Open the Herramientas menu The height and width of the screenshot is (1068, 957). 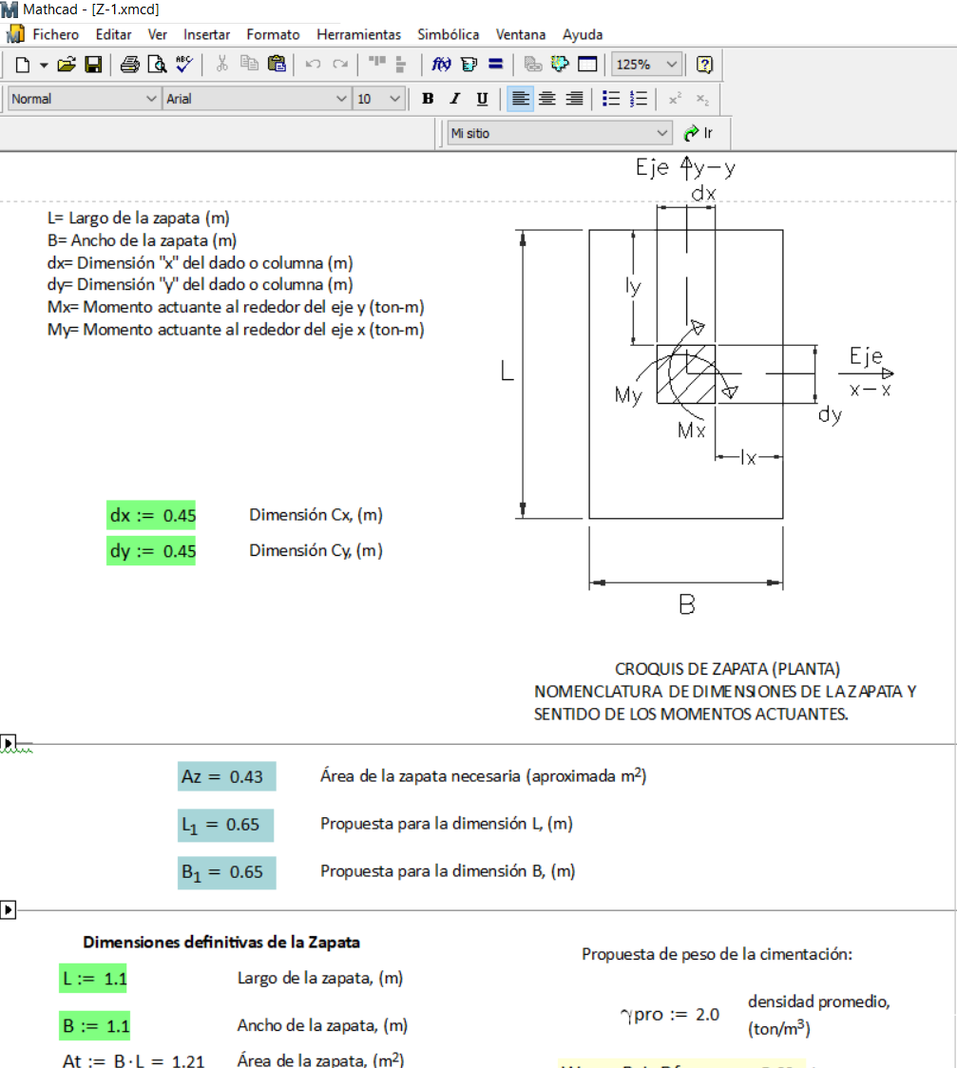pyautogui.click(x=358, y=34)
